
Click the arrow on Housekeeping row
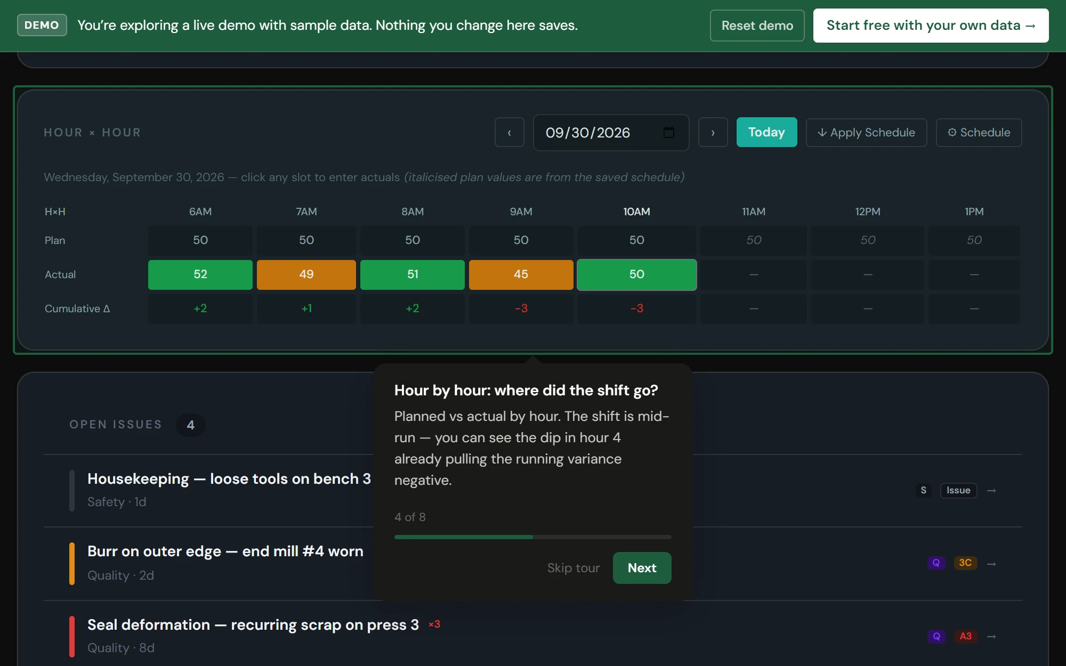click(x=991, y=490)
